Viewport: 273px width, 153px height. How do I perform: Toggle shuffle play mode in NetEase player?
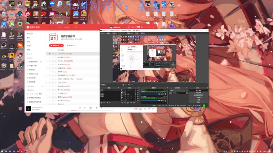tap(80, 108)
